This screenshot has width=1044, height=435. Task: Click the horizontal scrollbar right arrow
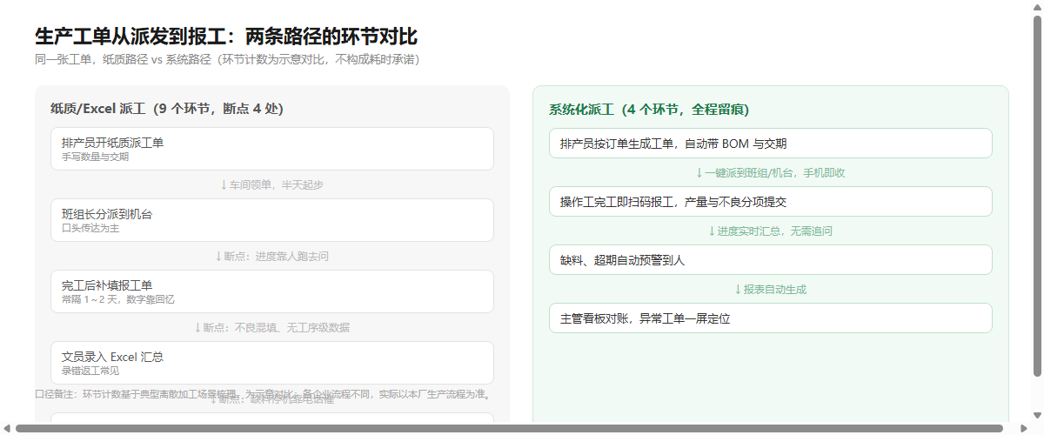click(1023, 428)
